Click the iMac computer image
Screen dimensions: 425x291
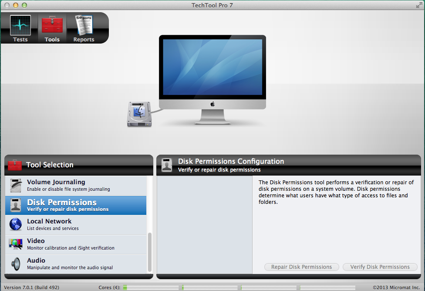212,80
